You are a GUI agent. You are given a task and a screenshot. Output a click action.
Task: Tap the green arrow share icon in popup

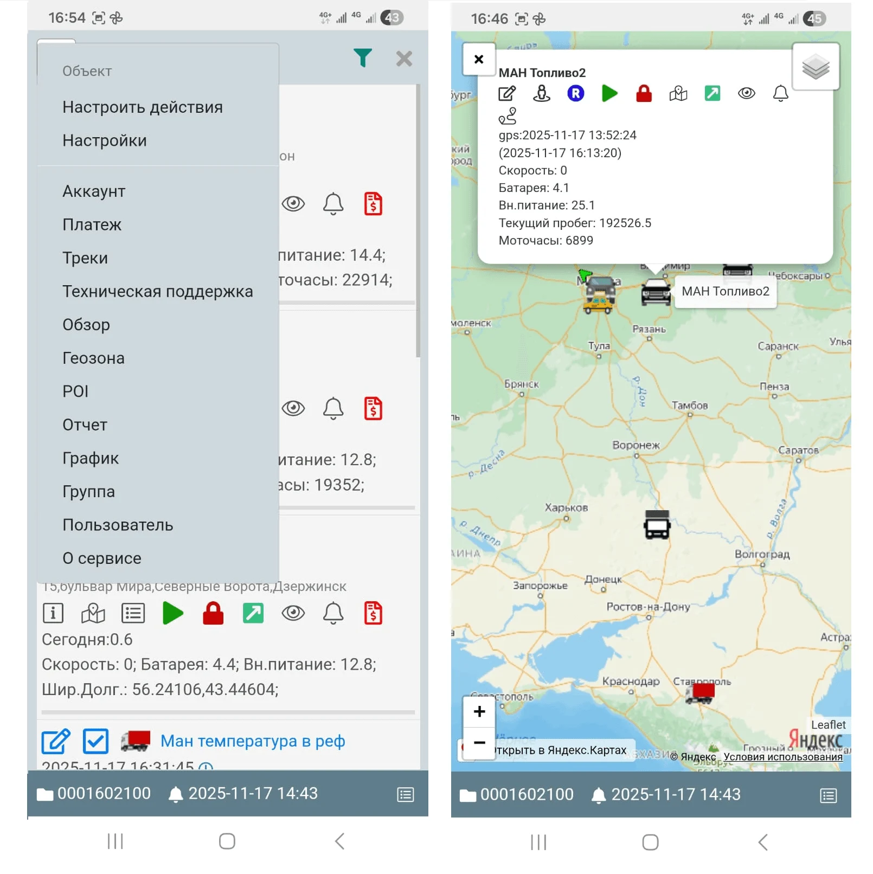[x=712, y=94]
